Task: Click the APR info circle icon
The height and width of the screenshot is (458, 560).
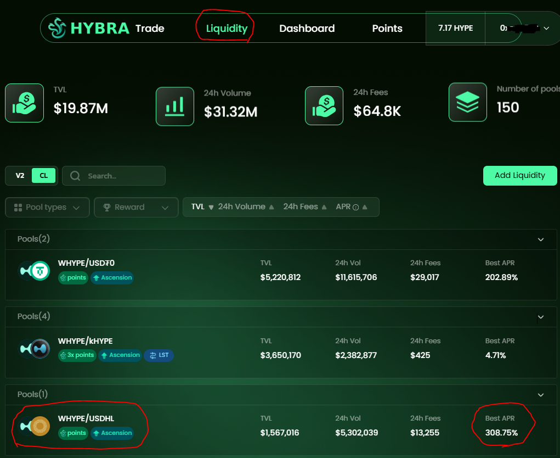Action: [x=356, y=208]
